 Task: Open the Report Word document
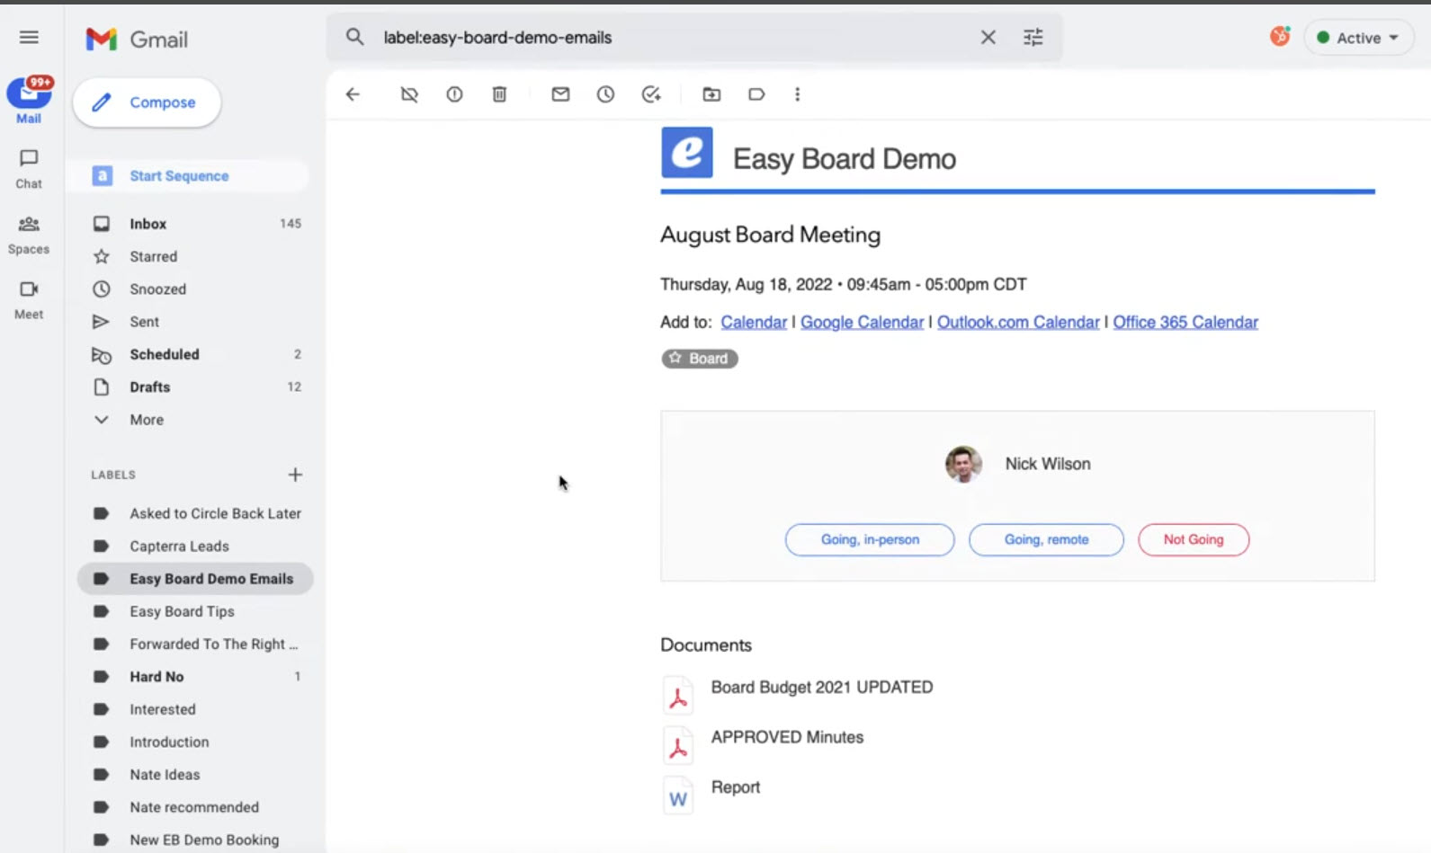click(x=736, y=787)
